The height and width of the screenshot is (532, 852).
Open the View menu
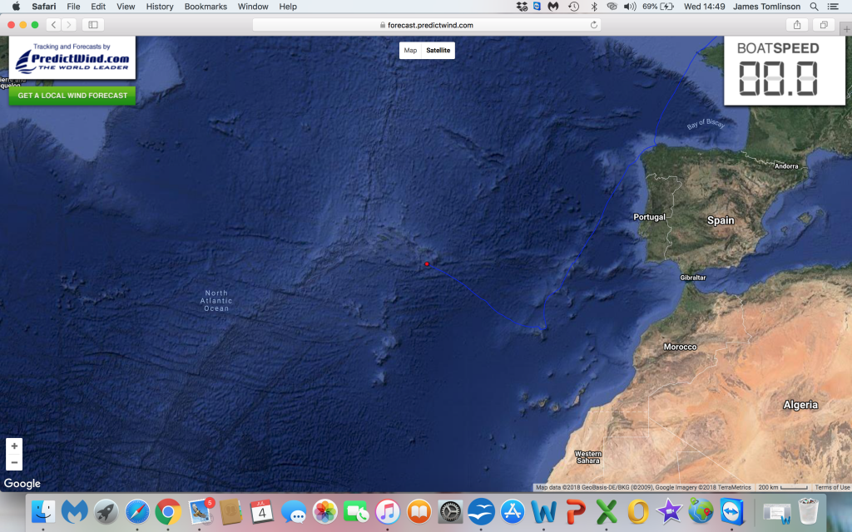click(126, 7)
